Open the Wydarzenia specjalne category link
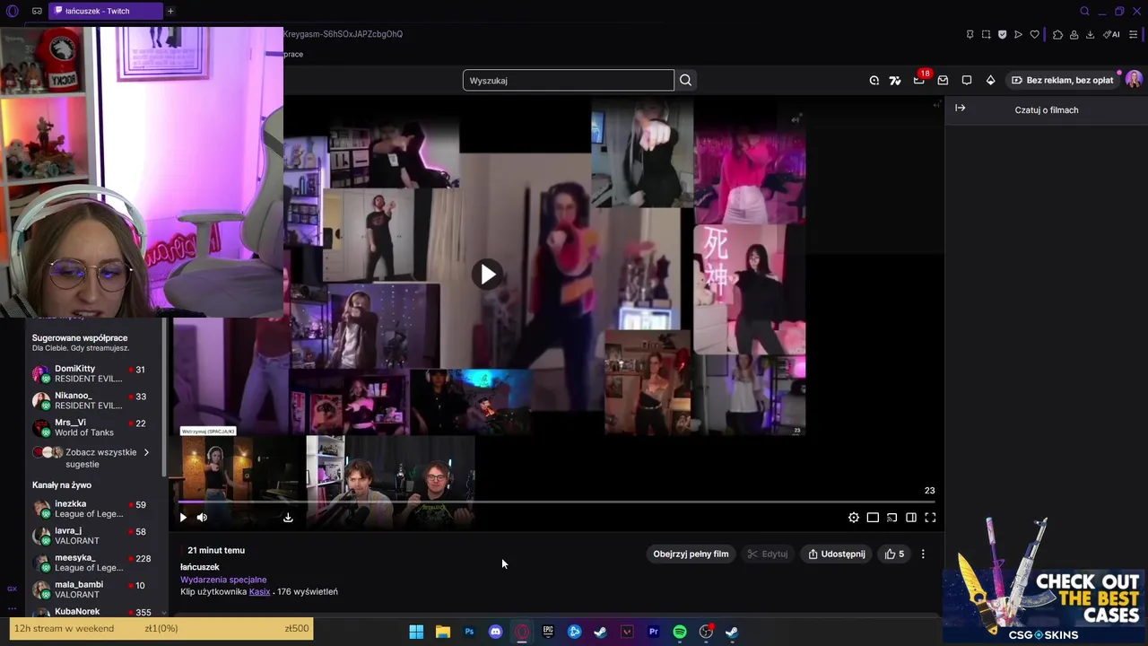The image size is (1148, 646). tap(223, 580)
